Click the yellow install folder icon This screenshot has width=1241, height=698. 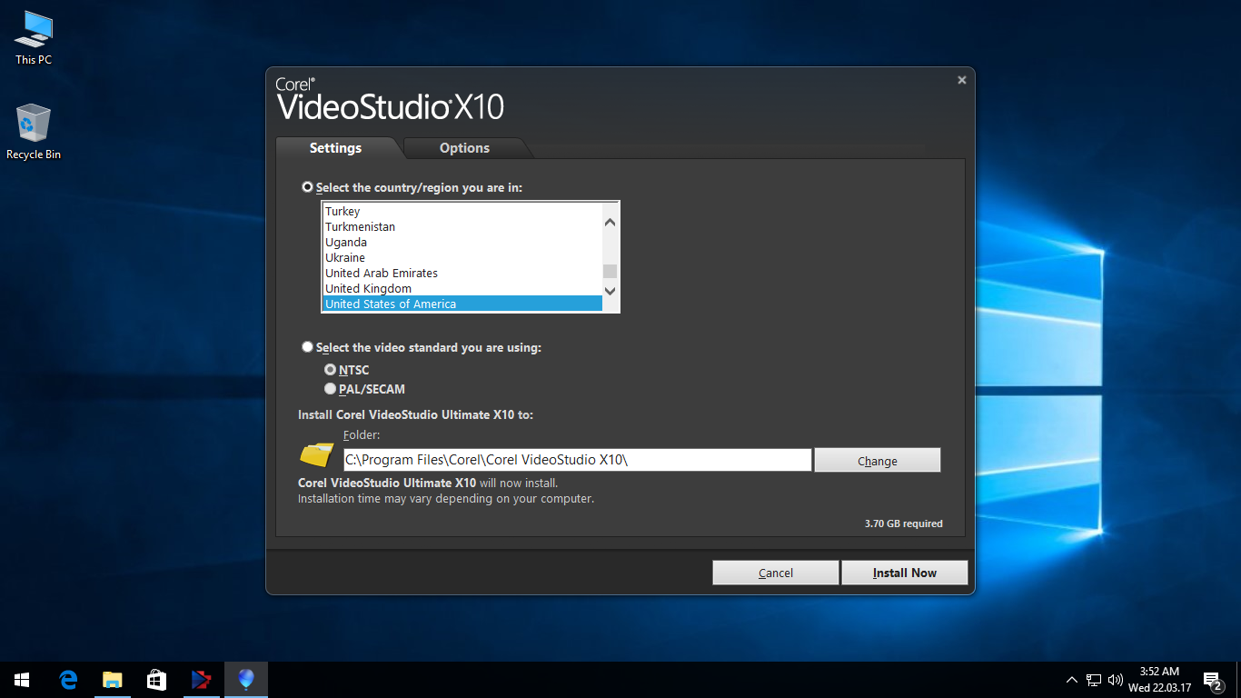[x=317, y=454]
